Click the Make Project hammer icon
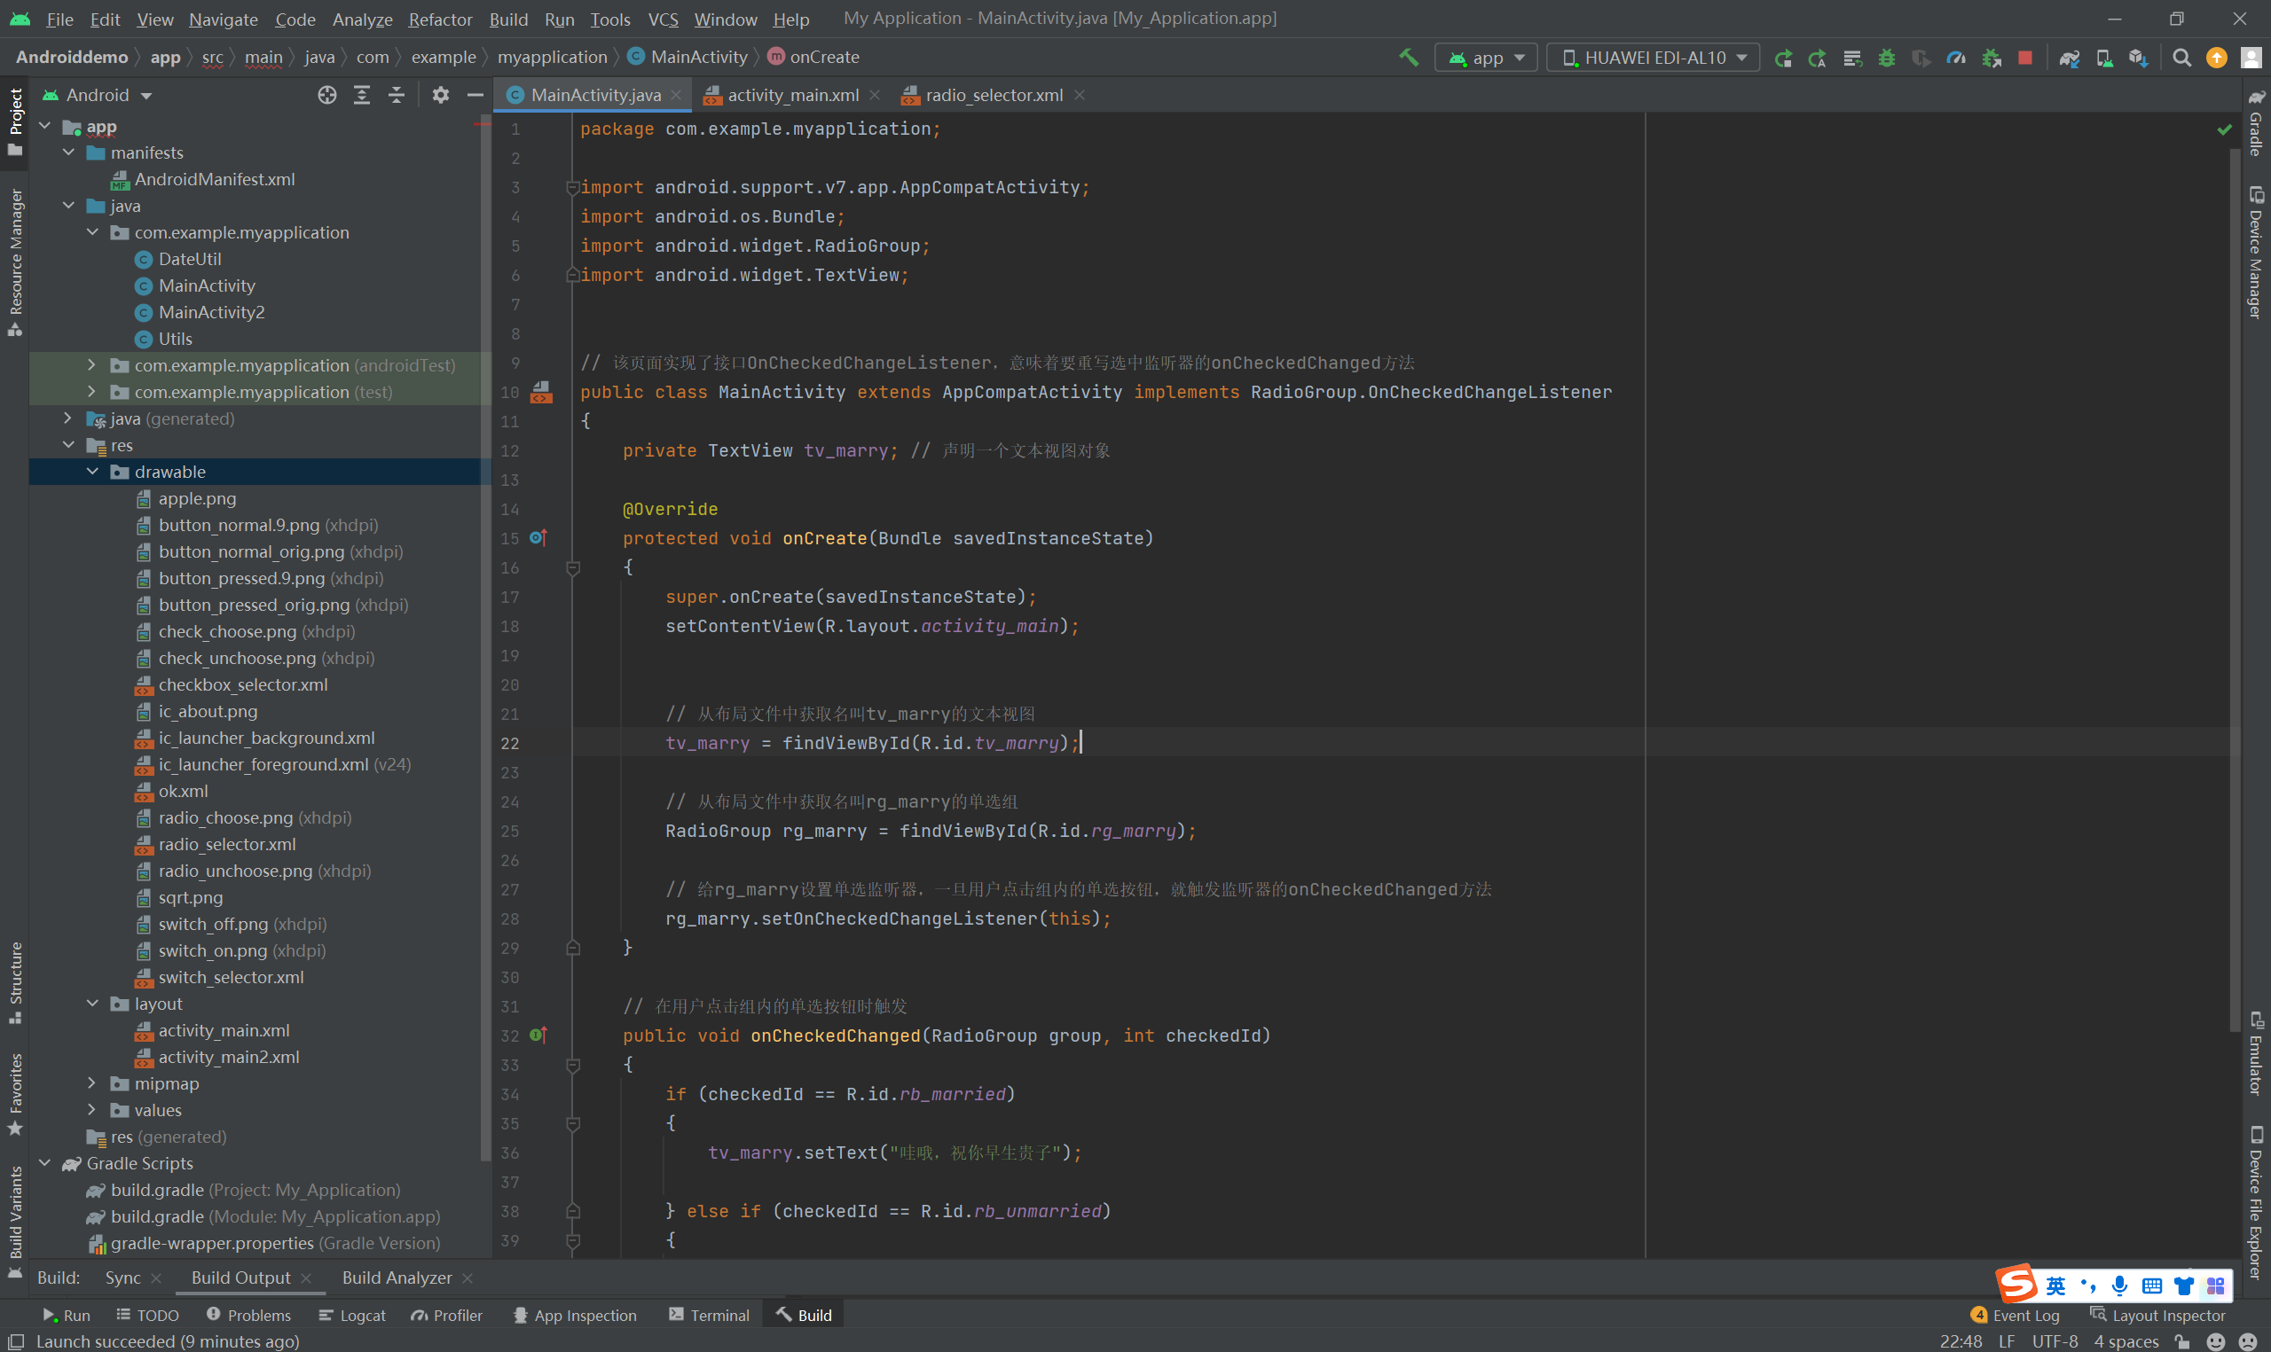Viewport: 2271px width, 1352px height. click(x=1409, y=58)
